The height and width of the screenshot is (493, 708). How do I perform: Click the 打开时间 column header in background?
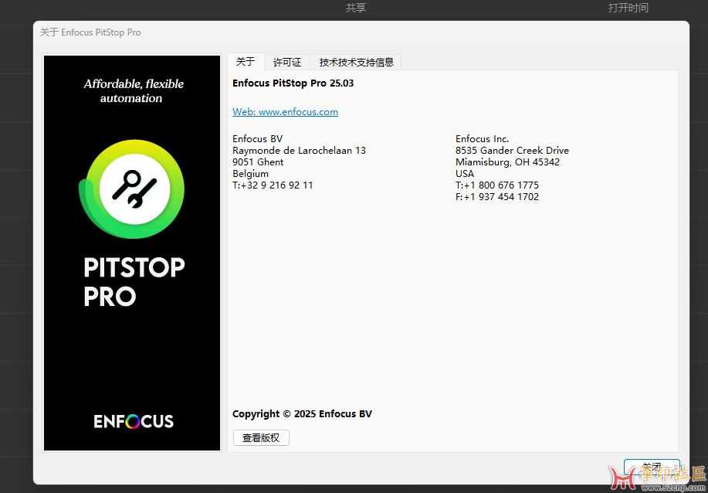pos(628,8)
